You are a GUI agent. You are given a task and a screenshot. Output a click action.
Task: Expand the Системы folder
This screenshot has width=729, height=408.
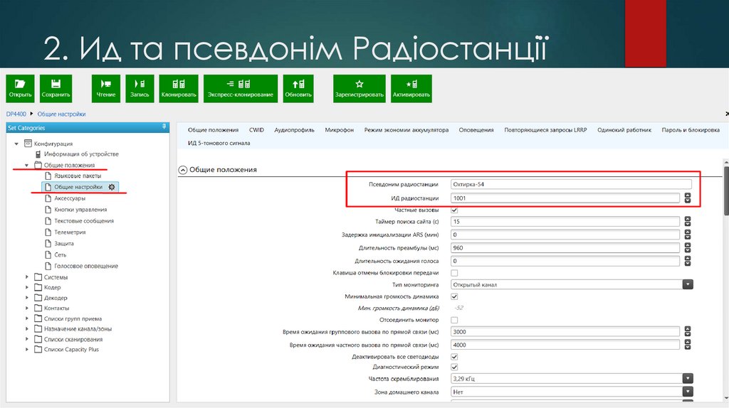click(x=26, y=277)
